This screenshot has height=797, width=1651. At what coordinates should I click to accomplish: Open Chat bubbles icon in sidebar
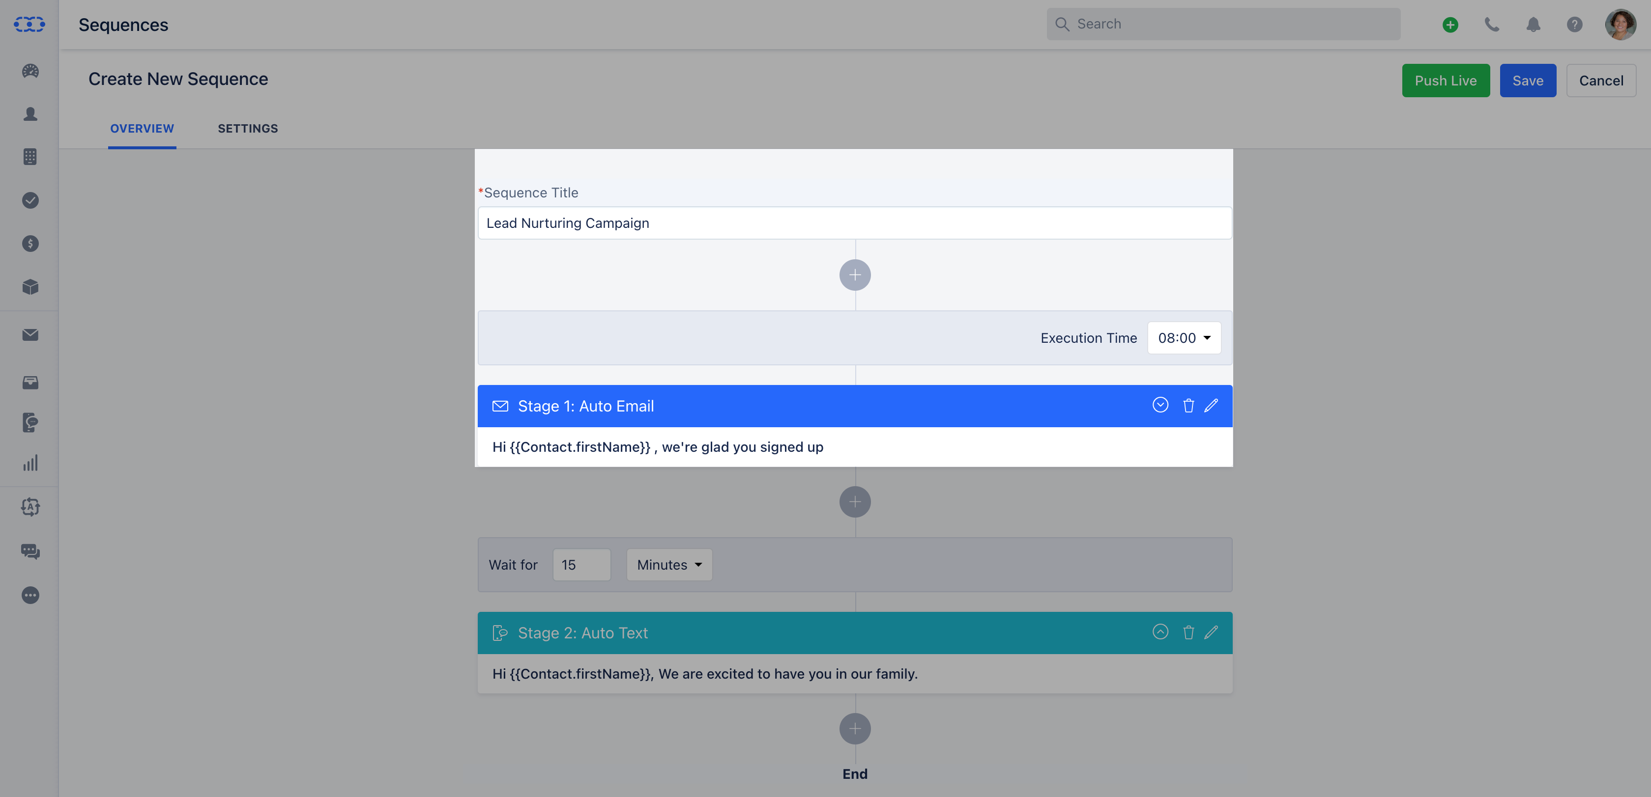[x=30, y=551]
